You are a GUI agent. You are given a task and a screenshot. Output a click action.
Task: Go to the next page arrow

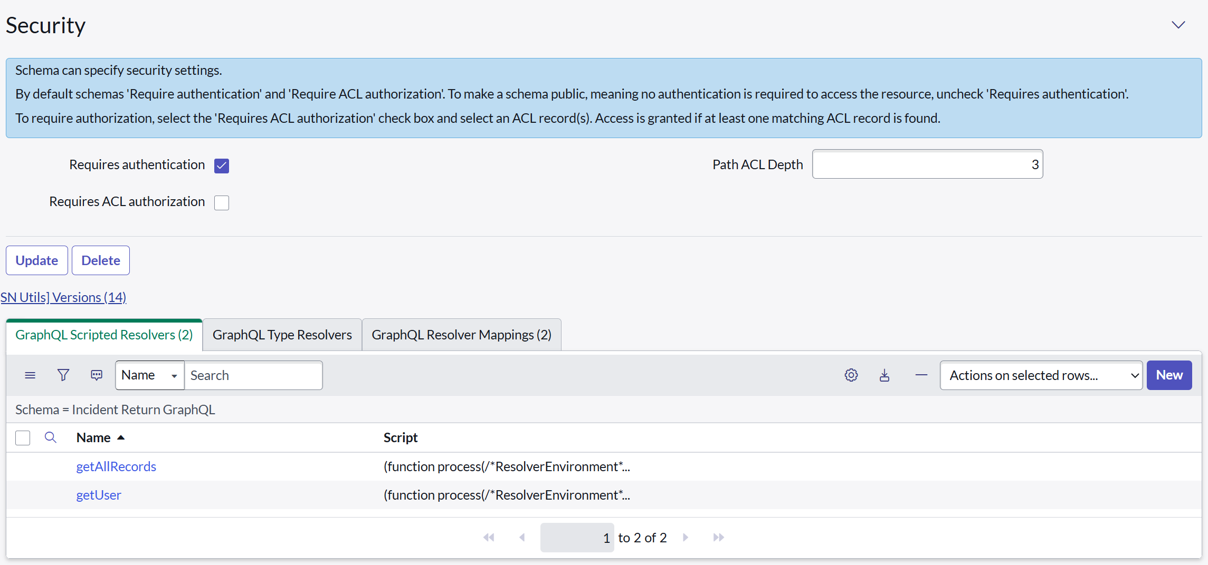[x=686, y=538]
